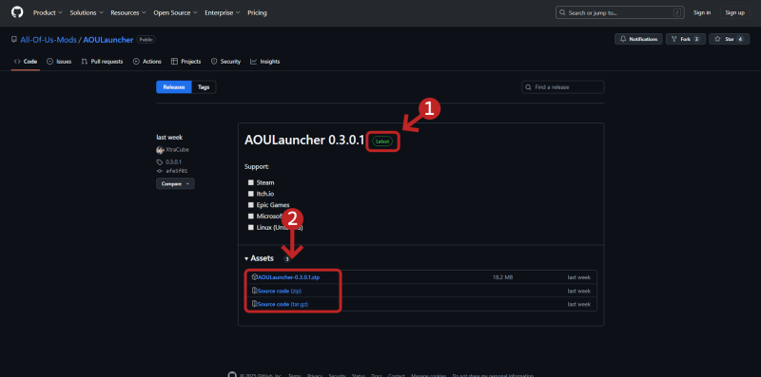Open the Product dropdown menu
This screenshot has height=377, width=761.
(x=48, y=12)
